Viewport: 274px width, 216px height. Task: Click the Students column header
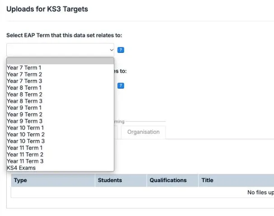pos(121,180)
